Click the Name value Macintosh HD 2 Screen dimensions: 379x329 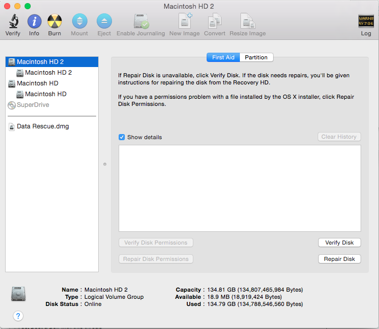click(106, 290)
